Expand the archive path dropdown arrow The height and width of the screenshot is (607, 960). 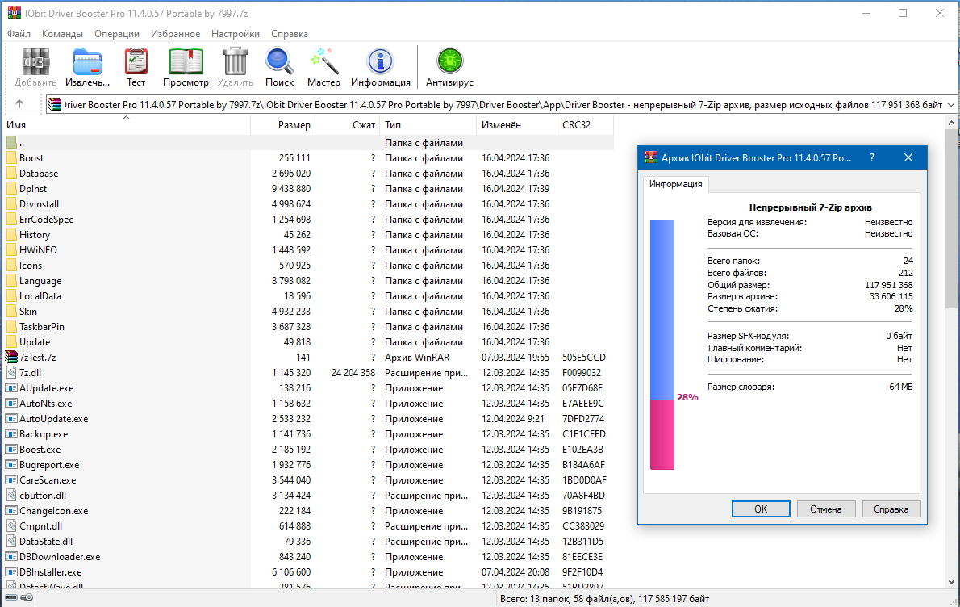click(950, 105)
